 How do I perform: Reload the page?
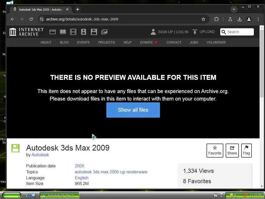click(x=31, y=19)
